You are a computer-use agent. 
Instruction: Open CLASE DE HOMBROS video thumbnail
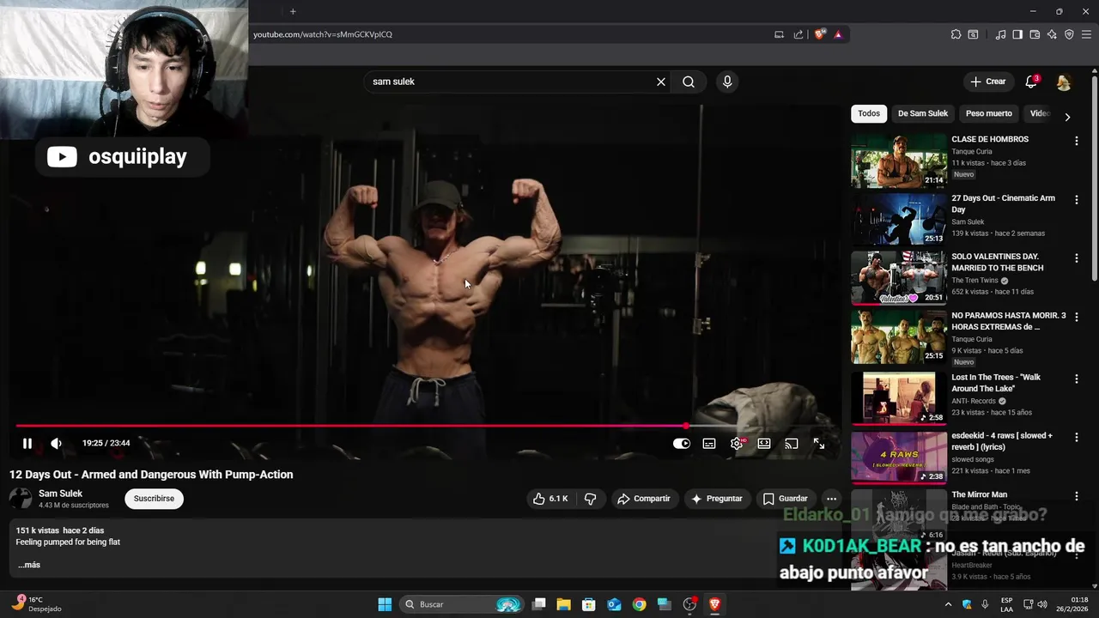tap(899, 161)
